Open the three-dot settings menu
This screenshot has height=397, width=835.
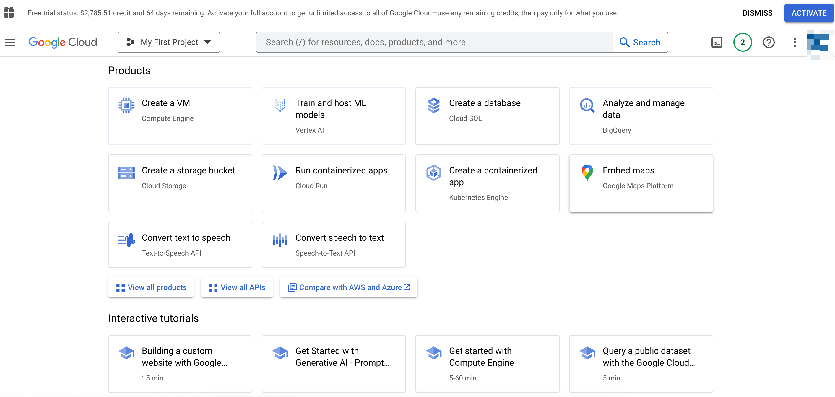pos(795,42)
